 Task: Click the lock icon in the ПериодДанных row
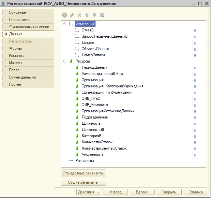tap(195, 68)
